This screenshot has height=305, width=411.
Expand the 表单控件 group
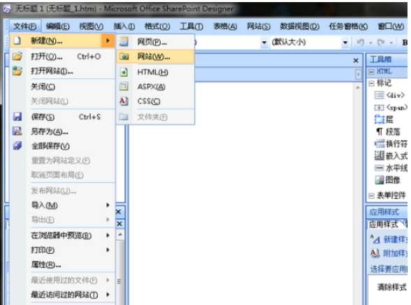(371, 196)
